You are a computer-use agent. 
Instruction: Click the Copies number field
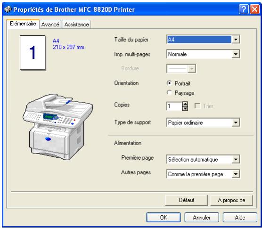coord(174,106)
